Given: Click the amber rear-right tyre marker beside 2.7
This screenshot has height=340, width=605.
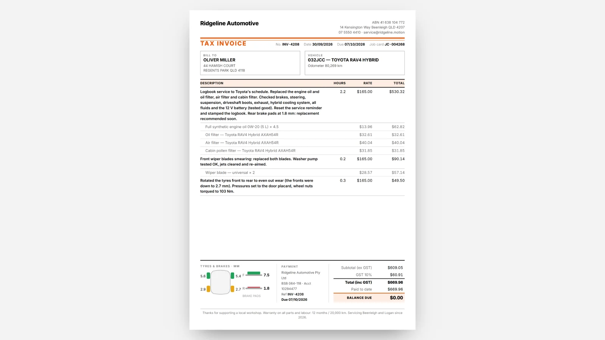Looking at the screenshot, I should coord(232,289).
